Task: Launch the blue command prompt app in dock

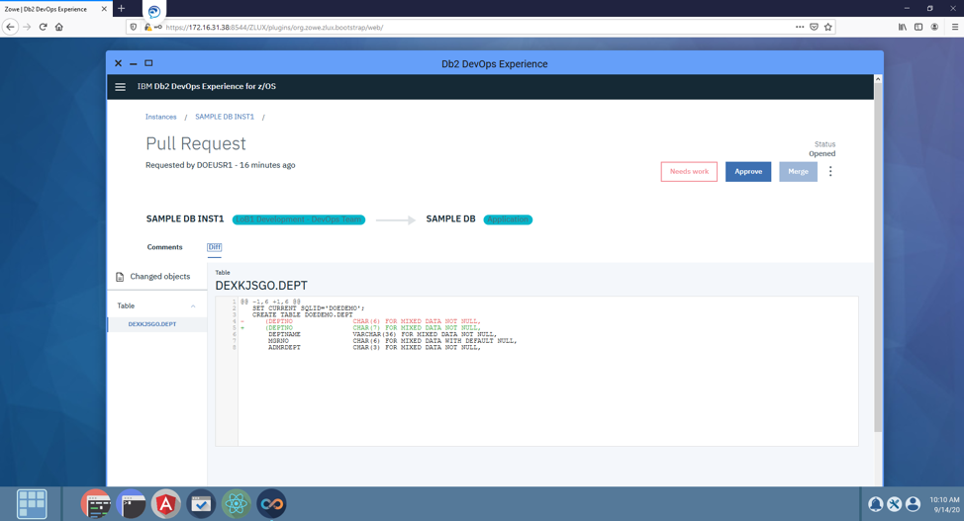Action: (131, 504)
